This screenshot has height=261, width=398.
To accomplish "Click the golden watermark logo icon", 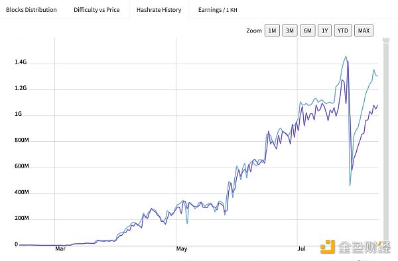I will (x=328, y=246).
